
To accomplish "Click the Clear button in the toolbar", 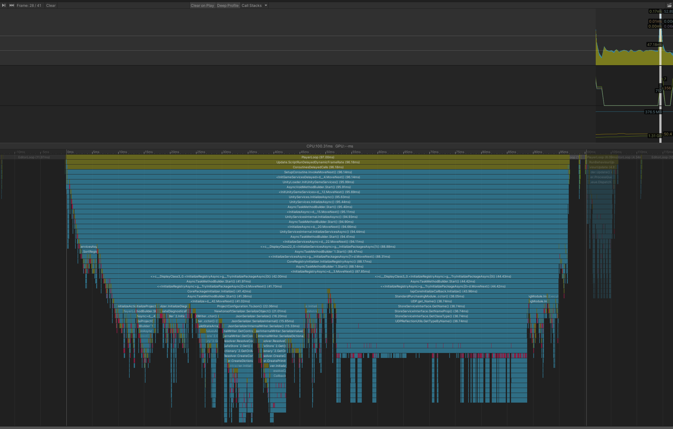I will pyautogui.click(x=51, y=5).
